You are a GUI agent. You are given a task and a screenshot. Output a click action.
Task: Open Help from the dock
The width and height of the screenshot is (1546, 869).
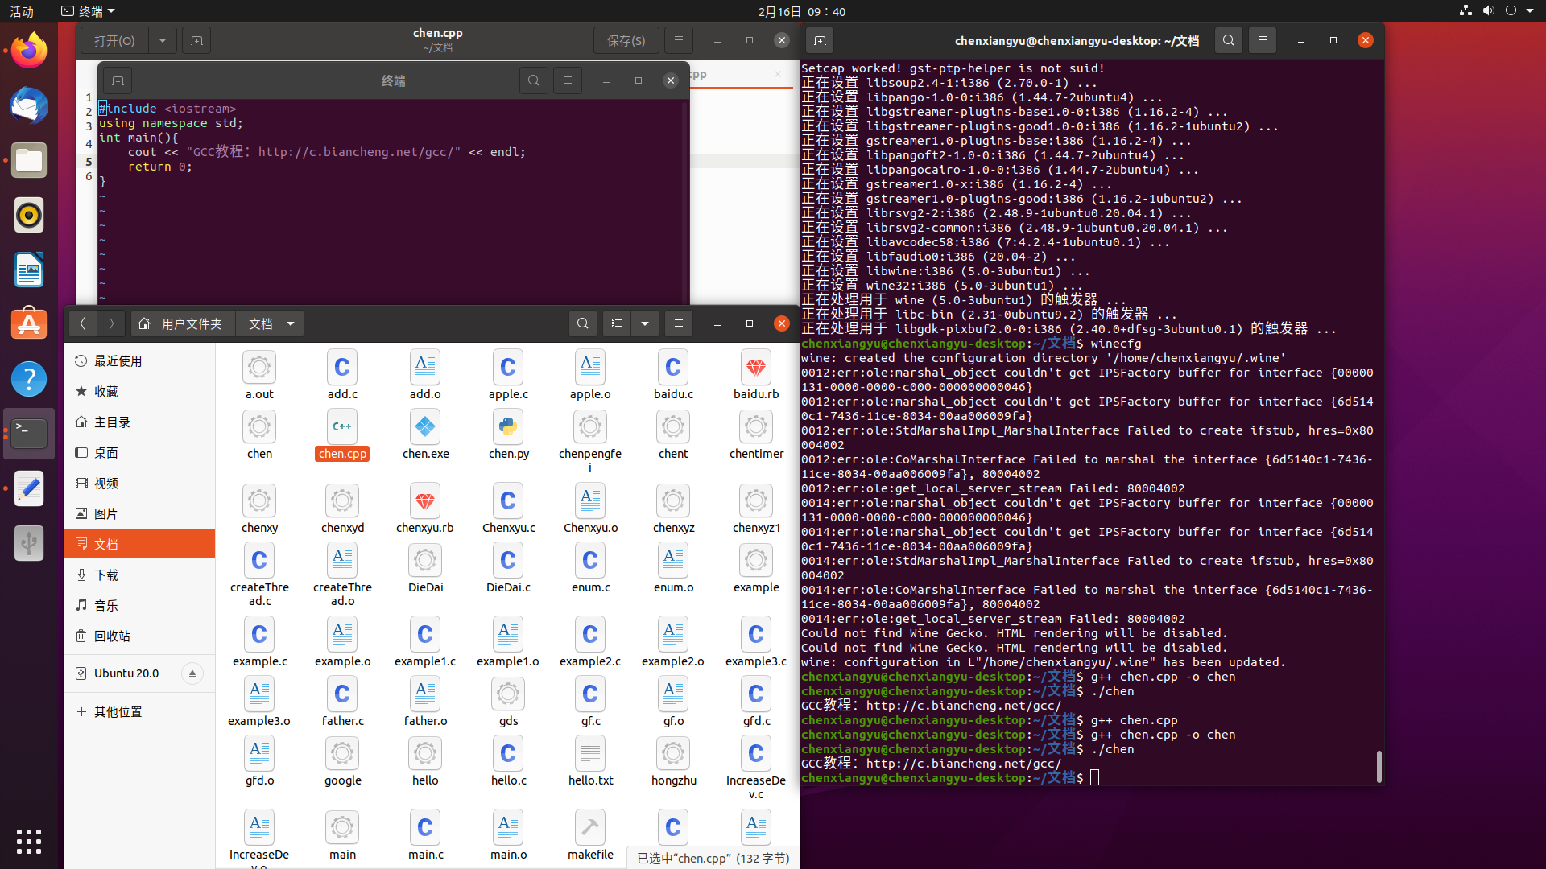coord(29,379)
